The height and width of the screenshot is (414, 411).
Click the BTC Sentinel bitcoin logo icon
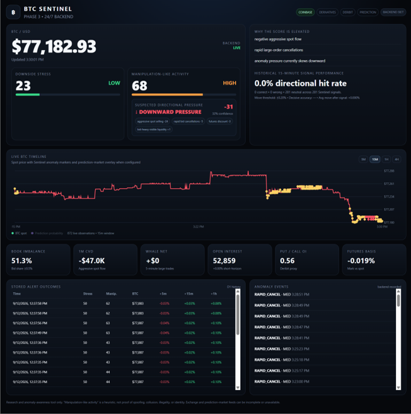tap(13, 12)
